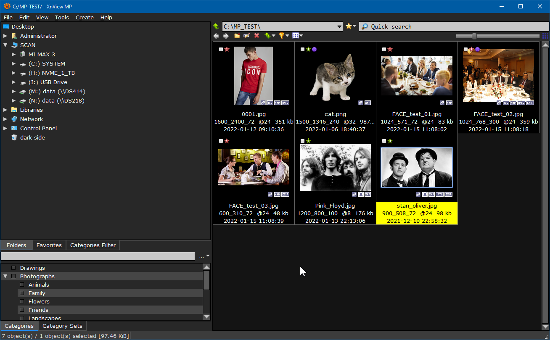Click the thumbnail grid icon beside size slider
The image size is (550, 340).
pos(545,36)
